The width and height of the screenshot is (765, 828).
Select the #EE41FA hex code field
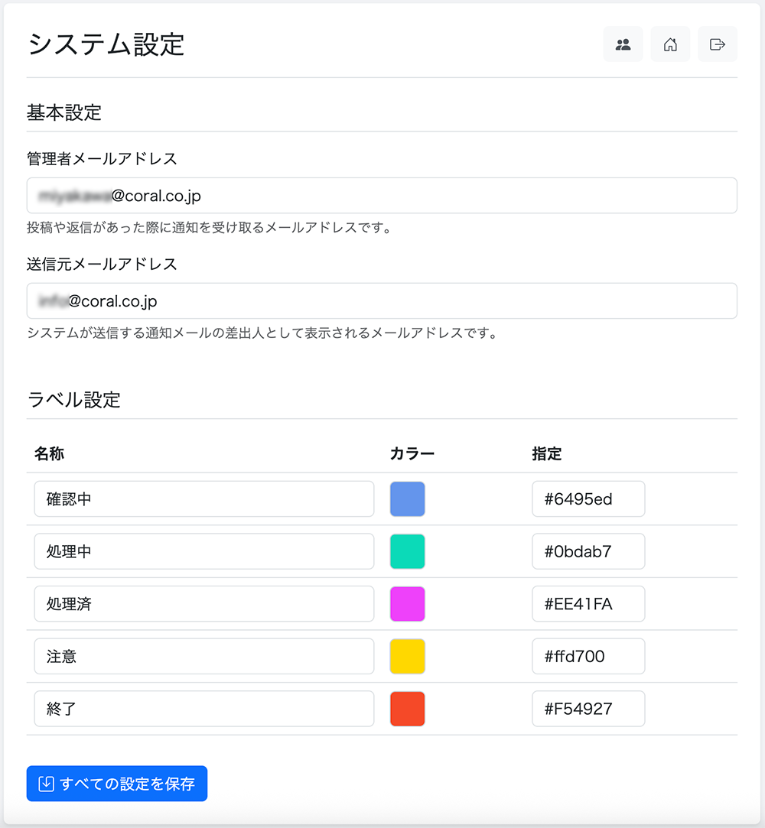pyautogui.click(x=588, y=604)
